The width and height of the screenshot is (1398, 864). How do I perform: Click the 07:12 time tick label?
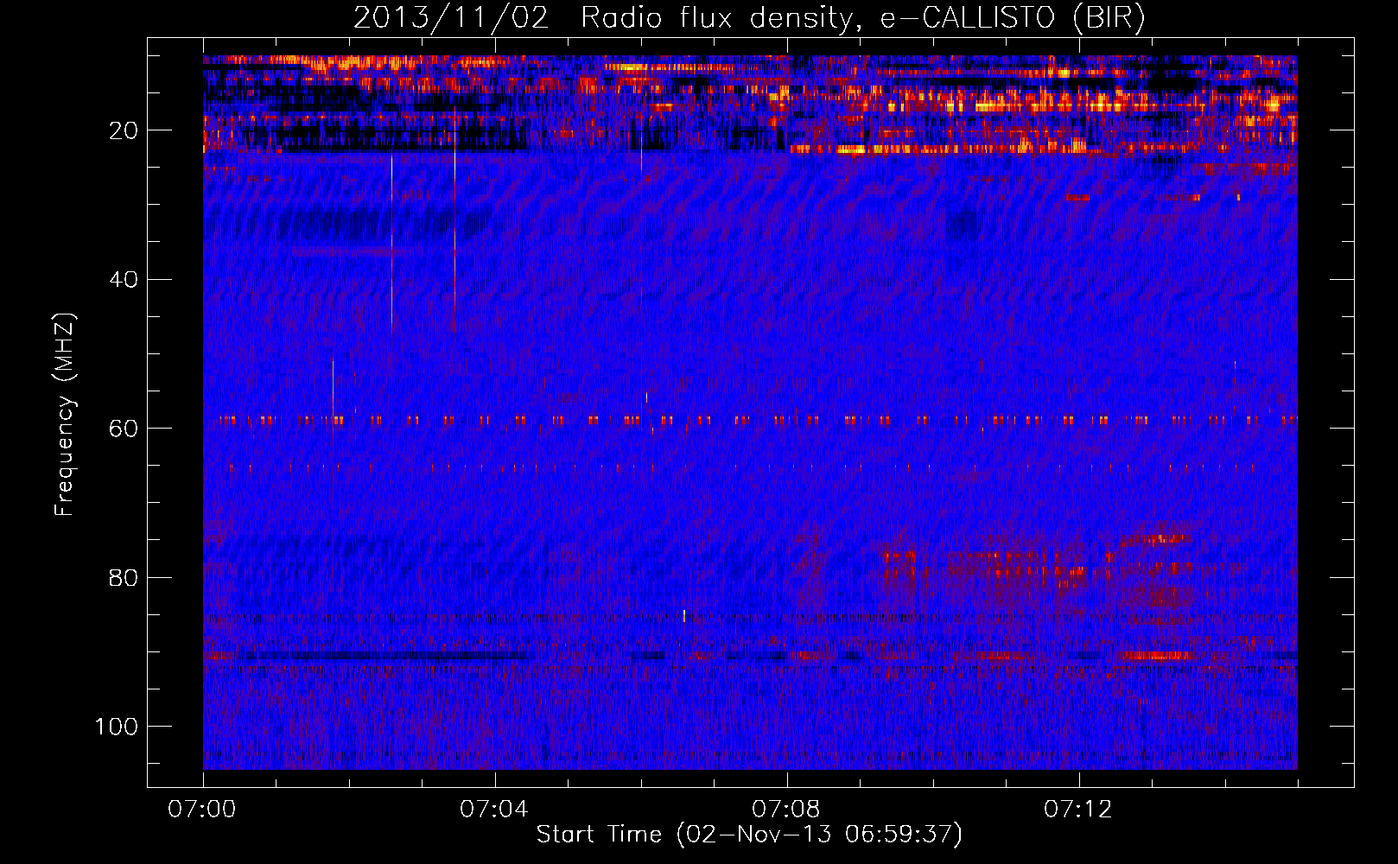click(1078, 810)
